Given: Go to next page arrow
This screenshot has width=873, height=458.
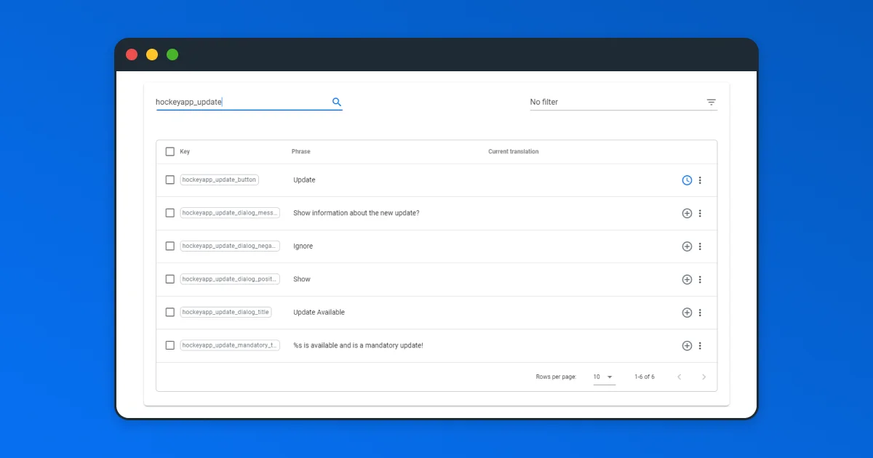Looking at the screenshot, I should 703,377.
